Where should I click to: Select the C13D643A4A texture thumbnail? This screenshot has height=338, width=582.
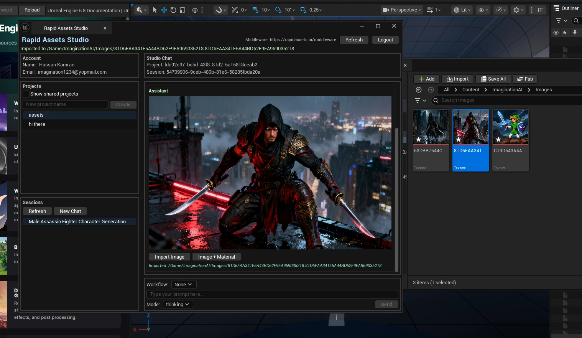tap(511, 140)
